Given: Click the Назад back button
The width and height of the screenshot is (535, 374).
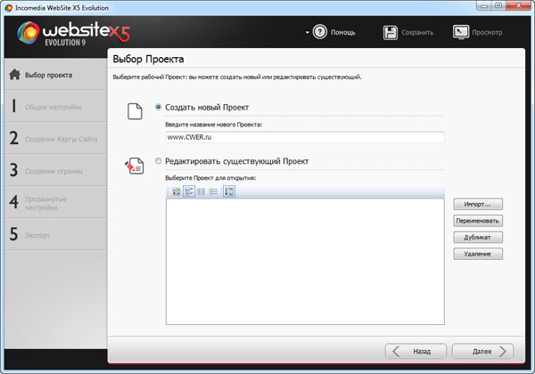Looking at the screenshot, I should pyautogui.click(x=415, y=351).
